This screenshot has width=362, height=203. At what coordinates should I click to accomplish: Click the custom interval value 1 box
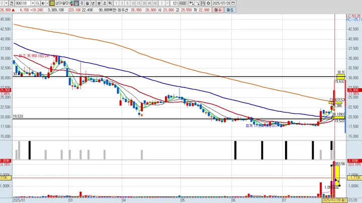click(x=162, y=3)
